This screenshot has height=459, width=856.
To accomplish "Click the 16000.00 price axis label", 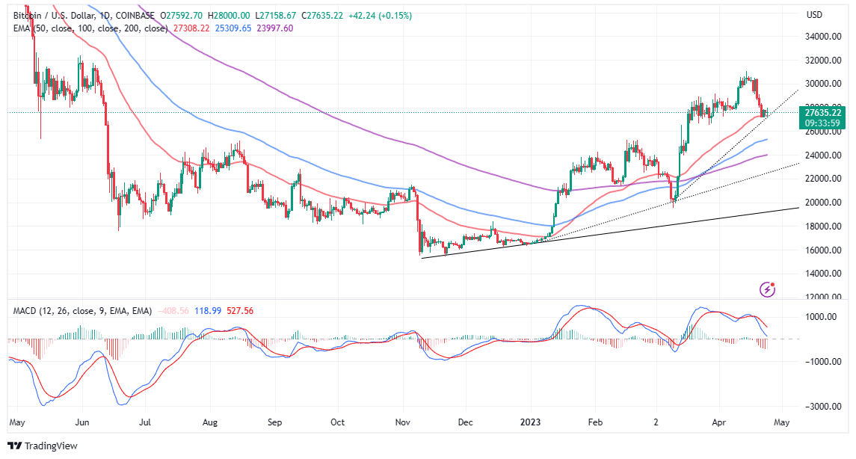I will coord(822,250).
